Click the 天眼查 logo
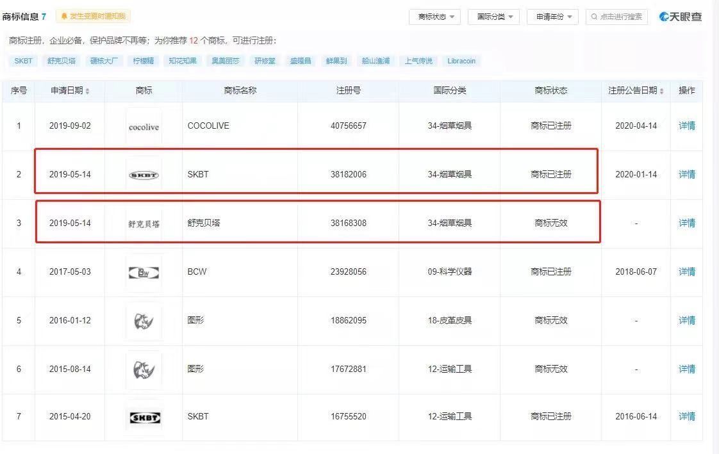This screenshot has width=719, height=454. click(x=681, y=17)
